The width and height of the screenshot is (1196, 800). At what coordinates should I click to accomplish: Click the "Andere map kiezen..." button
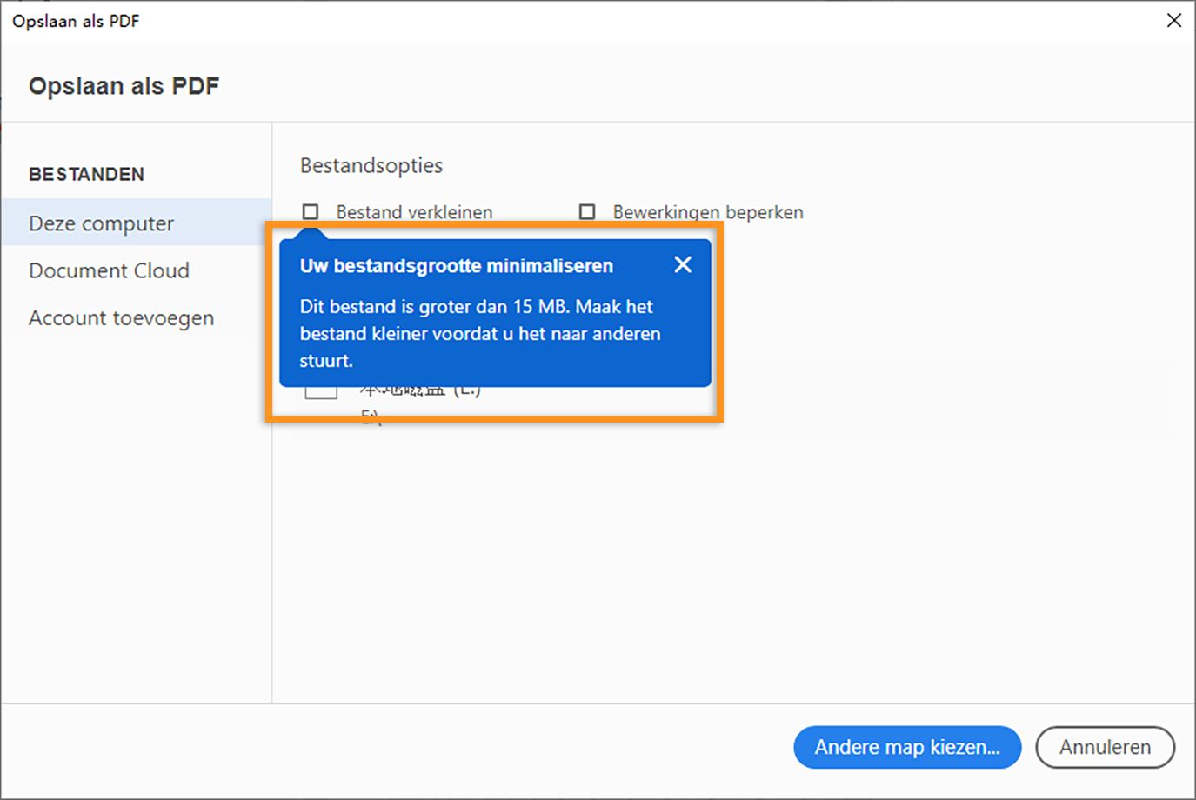(906, 747)
